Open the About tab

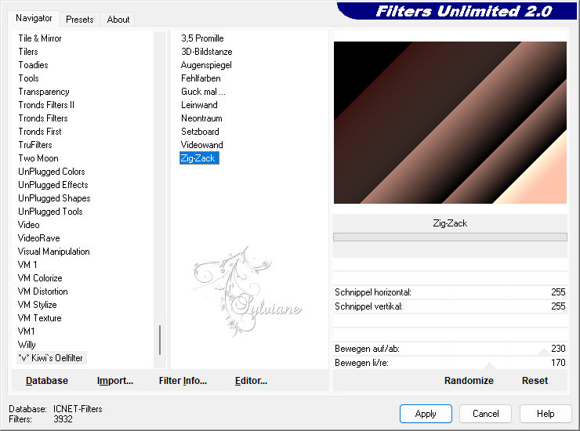[118, 20]
